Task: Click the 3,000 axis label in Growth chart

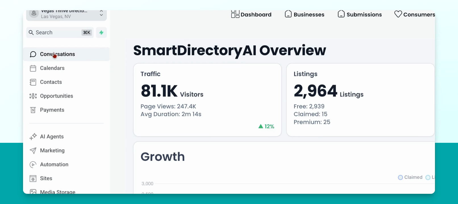Action: point(147,184)
